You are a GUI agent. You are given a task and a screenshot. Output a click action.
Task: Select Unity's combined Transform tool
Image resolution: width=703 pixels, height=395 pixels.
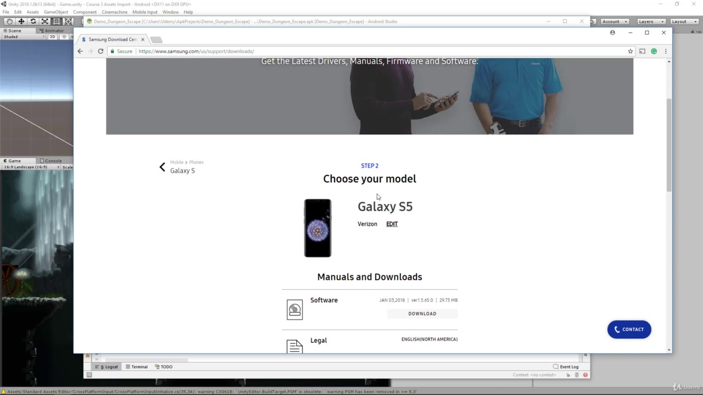click(68, 21)
